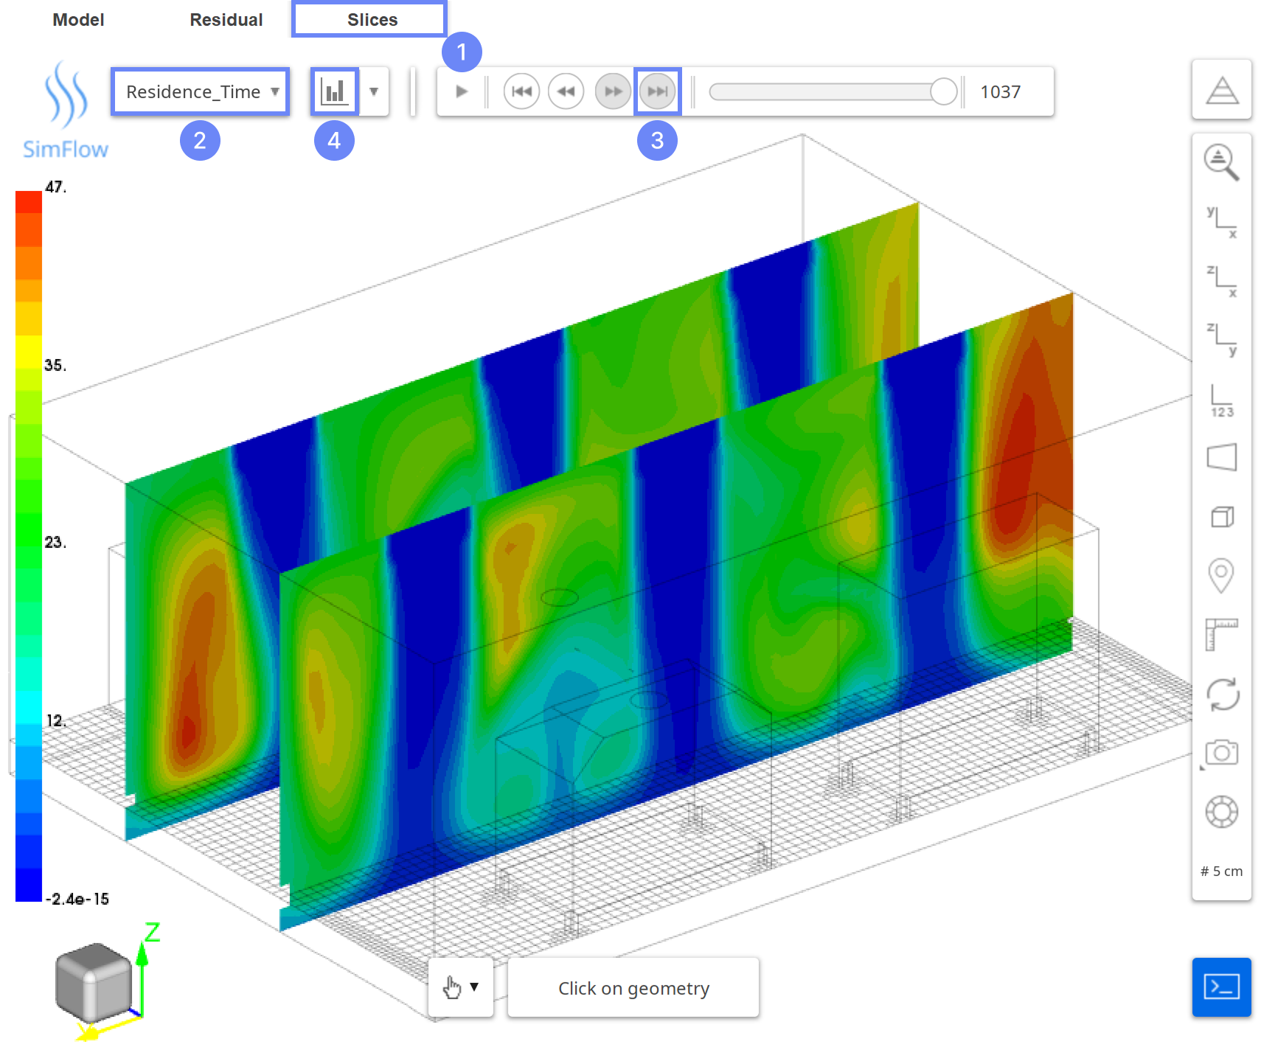The image size is (1261, 1047).
Task: Toggle perspective projection view
Action: coord(1221,457)
